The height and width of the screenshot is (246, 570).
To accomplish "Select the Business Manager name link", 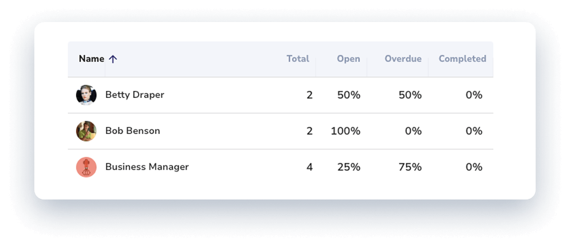I will [147, 167].
